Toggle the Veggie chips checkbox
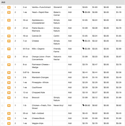Screen dimensions: 125x126 [2, 123]
